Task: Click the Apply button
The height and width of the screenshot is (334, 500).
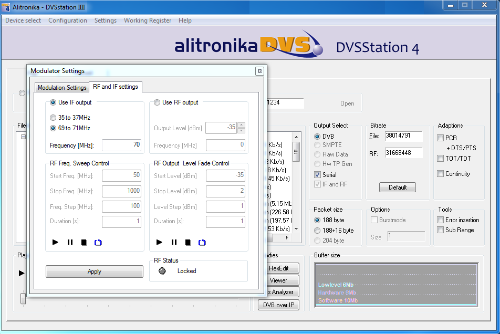Action: coord(95,272)
